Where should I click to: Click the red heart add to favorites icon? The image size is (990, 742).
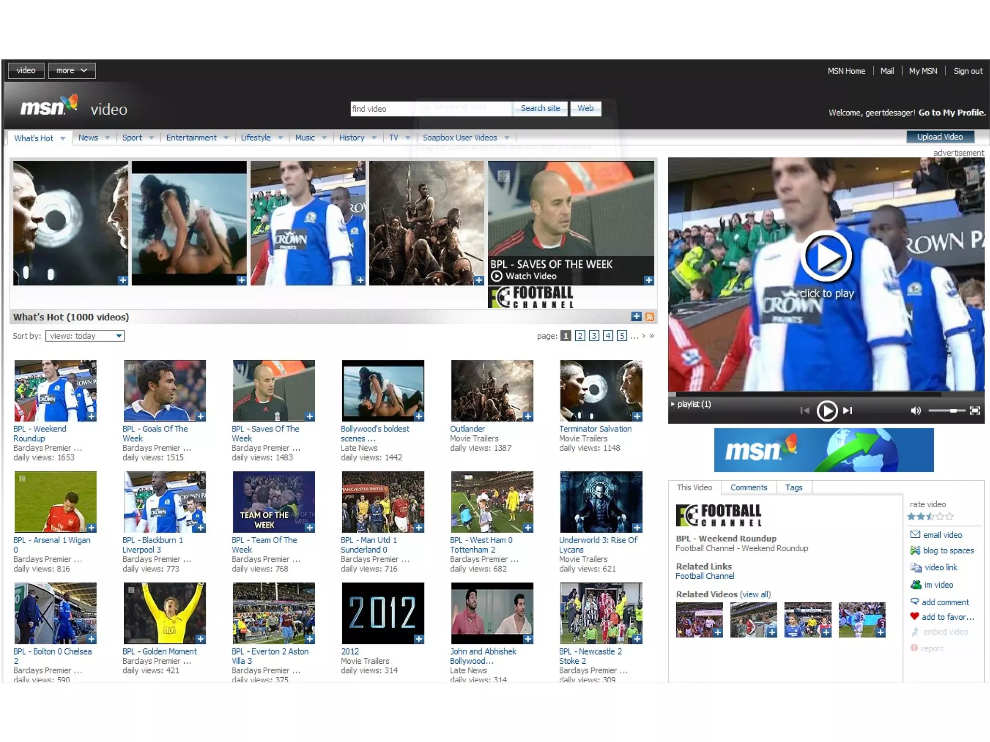point(914,616)
